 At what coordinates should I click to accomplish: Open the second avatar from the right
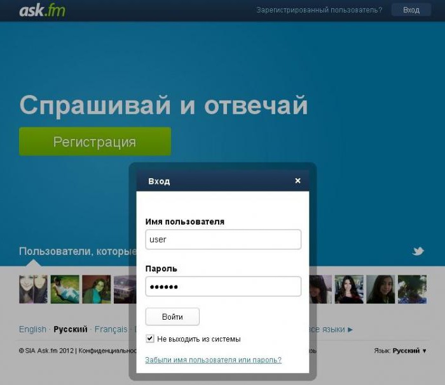tap(380, 289)
